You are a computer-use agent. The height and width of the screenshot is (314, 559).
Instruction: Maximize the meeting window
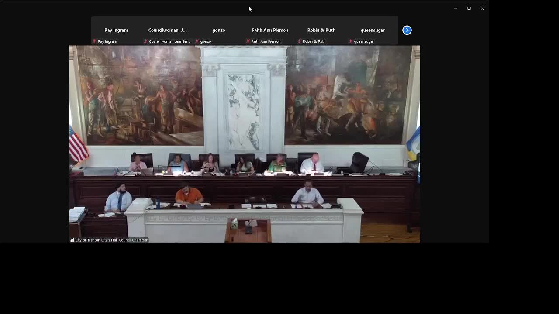click(x=469, y=8)
